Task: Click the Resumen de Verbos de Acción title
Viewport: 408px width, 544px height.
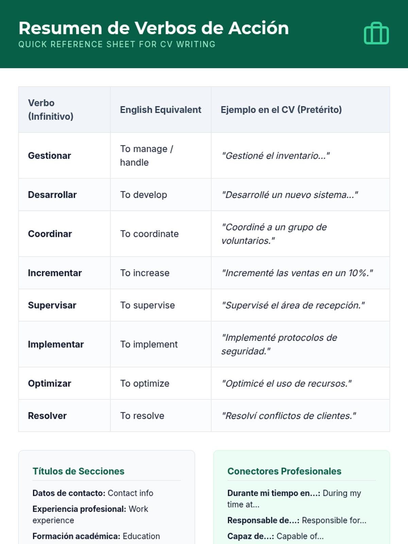Action: [x=154, y=28]
